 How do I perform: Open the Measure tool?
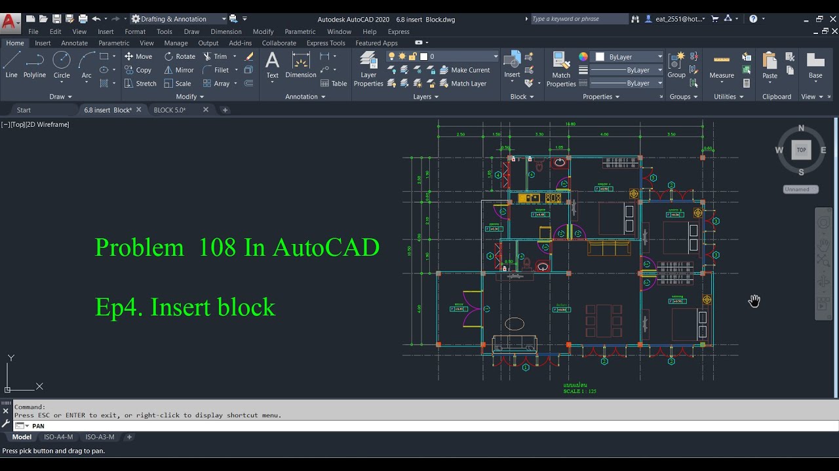[722, 65]
